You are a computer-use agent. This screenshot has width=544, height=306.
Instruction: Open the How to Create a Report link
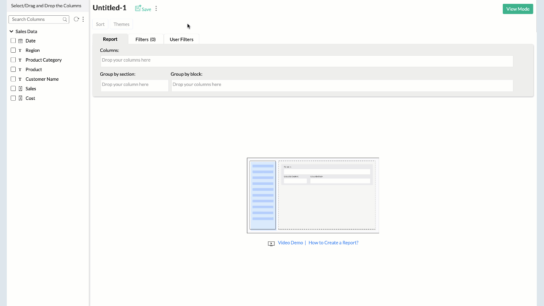click(x=333, y=242)
